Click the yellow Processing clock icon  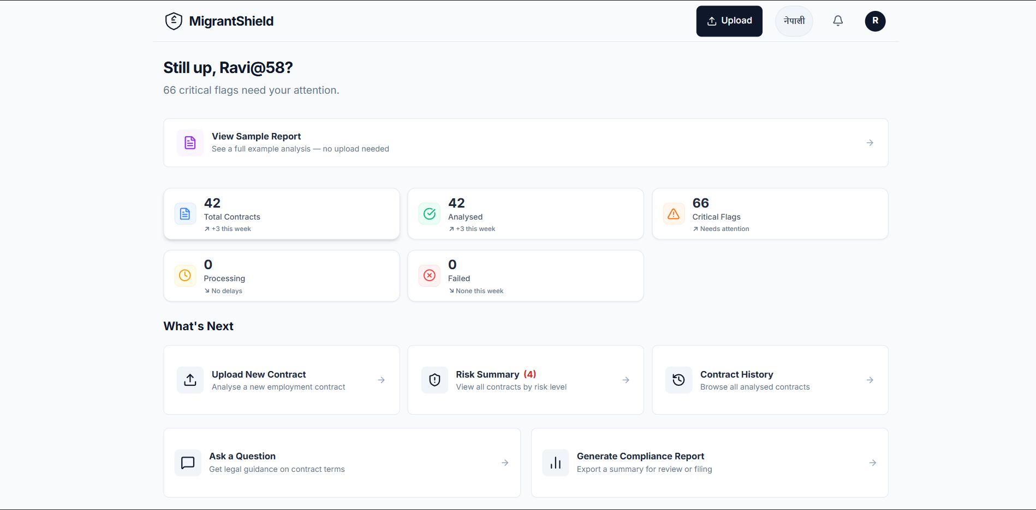pos(185,275)
